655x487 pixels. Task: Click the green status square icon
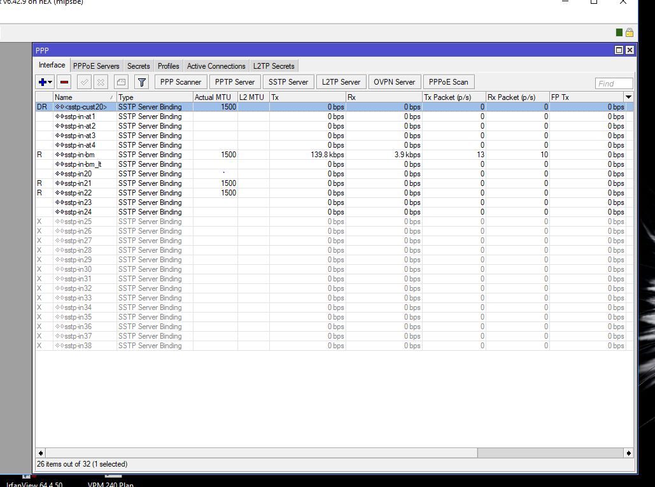click(619, 32)
